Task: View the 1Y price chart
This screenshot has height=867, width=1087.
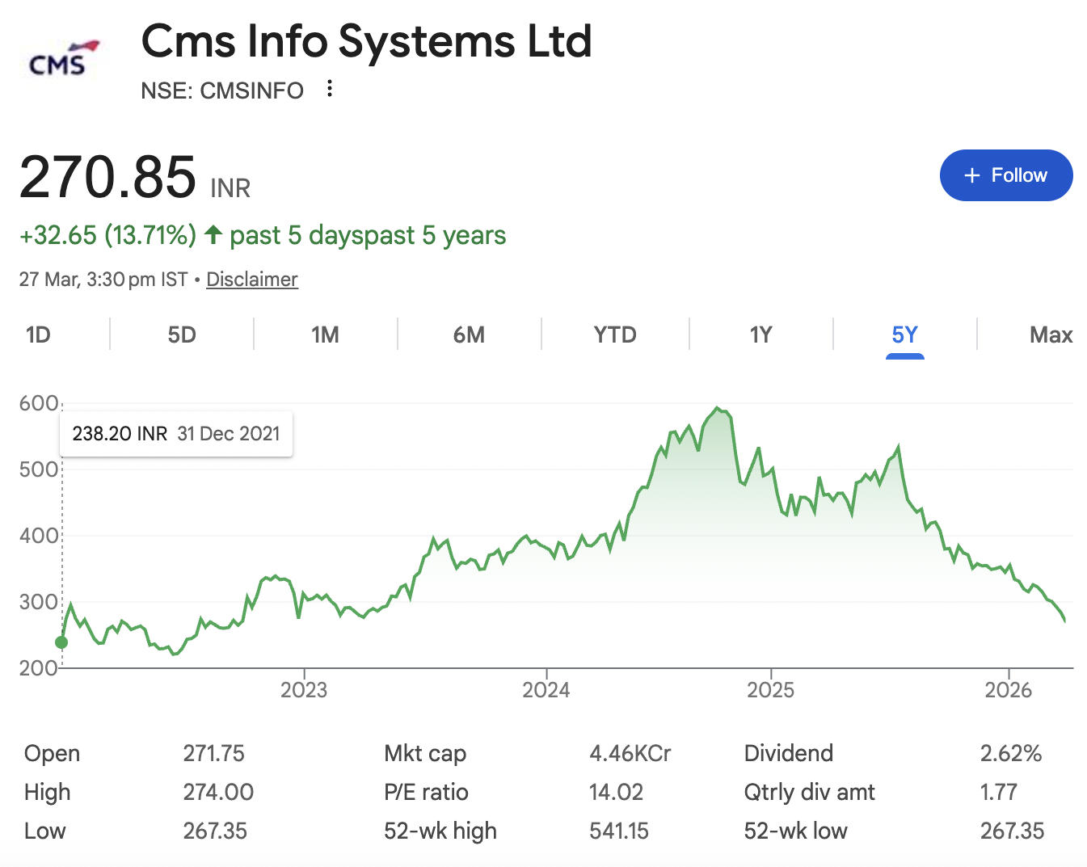Action: pos(760,335)
